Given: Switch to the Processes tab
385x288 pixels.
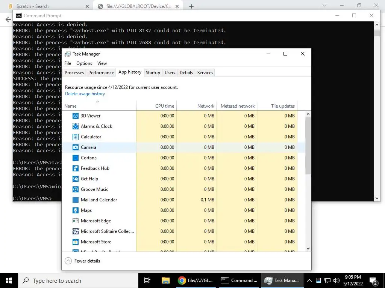Looking at the screenshot, I should (74, 73).
